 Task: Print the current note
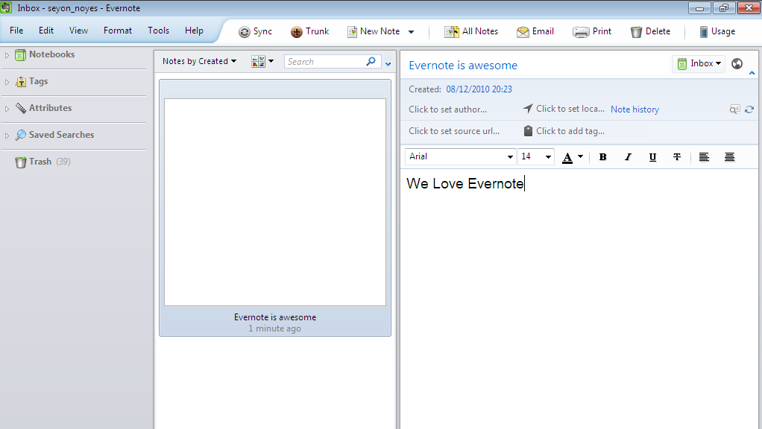tap(592, 31)
